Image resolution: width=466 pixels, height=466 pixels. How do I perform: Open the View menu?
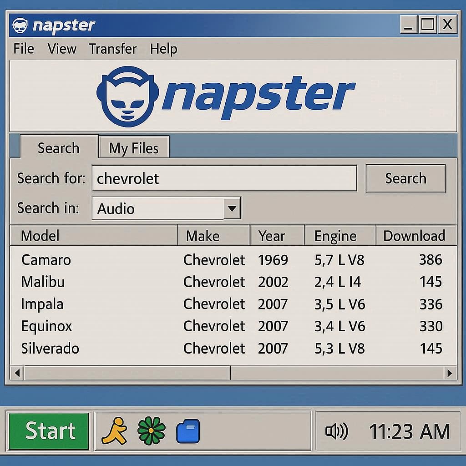(x=62, y=49)
